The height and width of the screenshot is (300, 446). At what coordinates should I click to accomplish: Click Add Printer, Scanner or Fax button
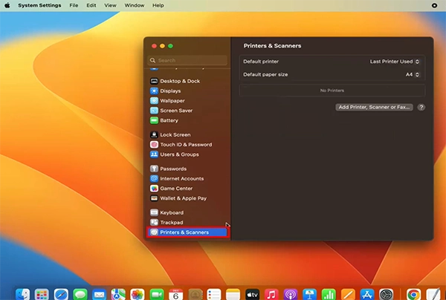point(374,107)
